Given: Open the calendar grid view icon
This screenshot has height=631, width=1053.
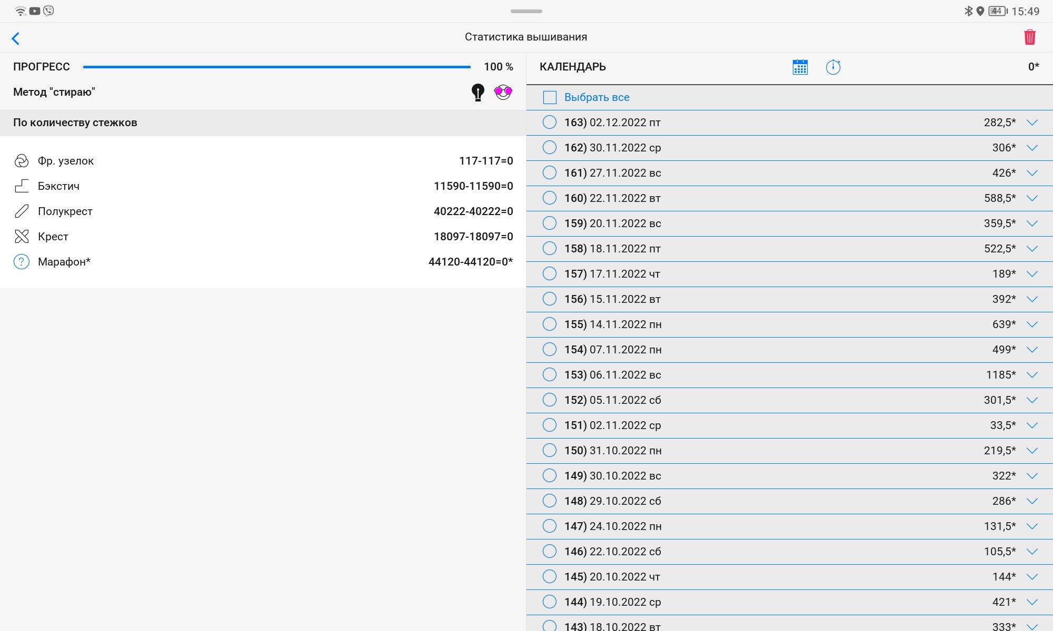Looking at the screenshot, I should point(800,67).
